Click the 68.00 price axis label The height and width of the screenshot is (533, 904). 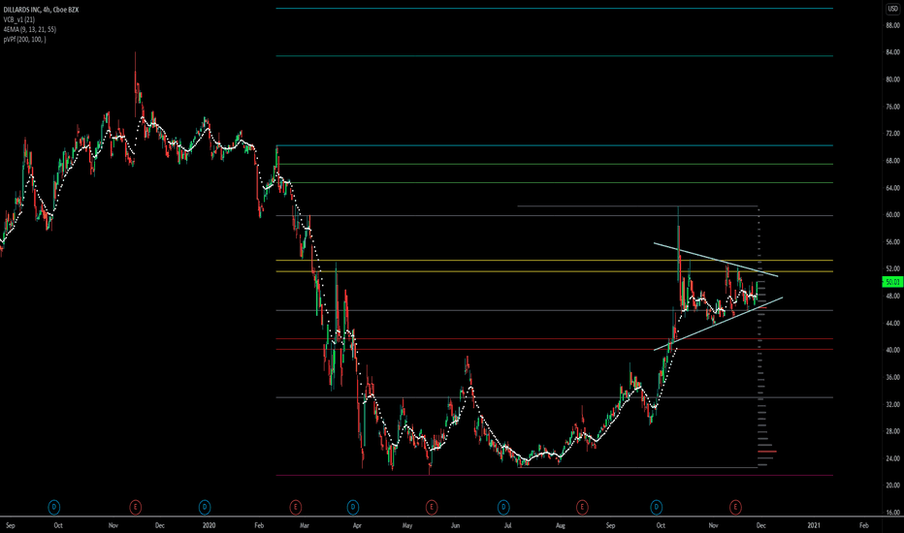click(x=892, y=161)
